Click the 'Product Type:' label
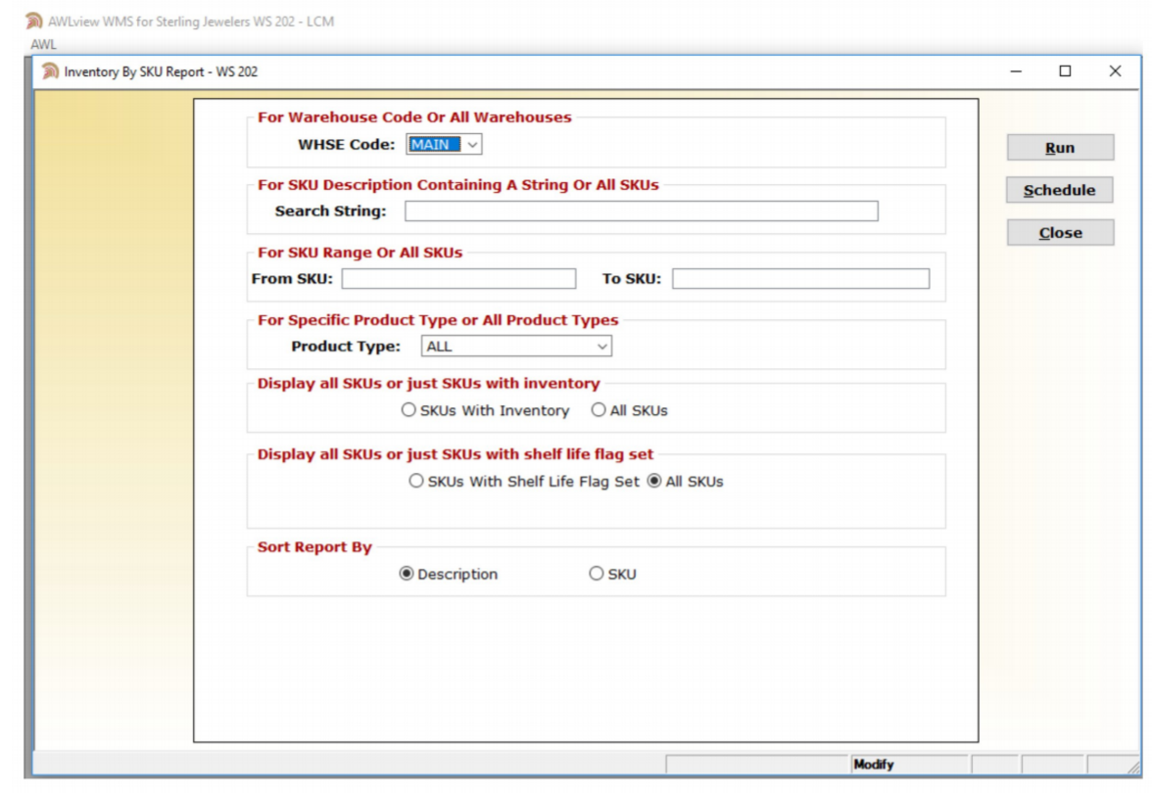 pos(345,347)
